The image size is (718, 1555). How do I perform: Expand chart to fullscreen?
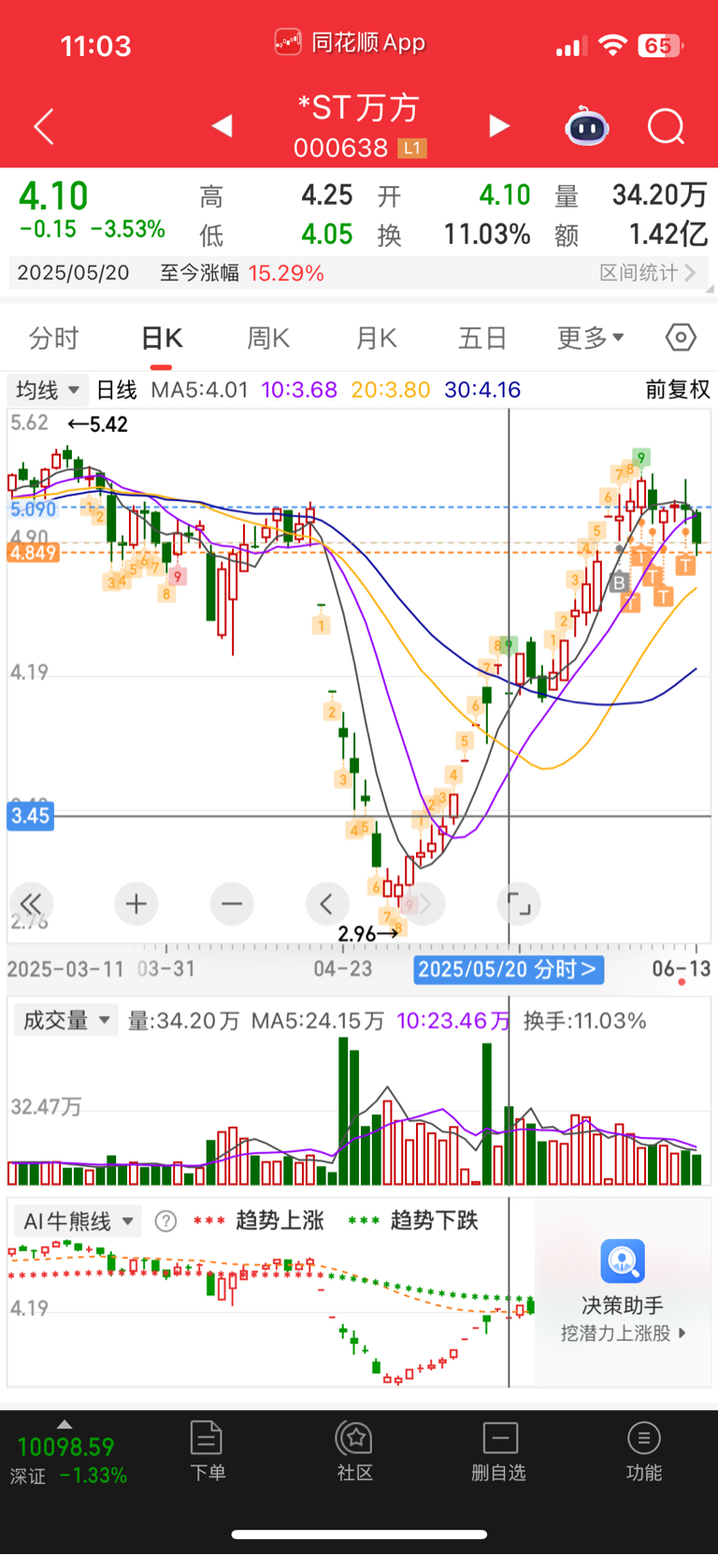(x=519, y=903)
